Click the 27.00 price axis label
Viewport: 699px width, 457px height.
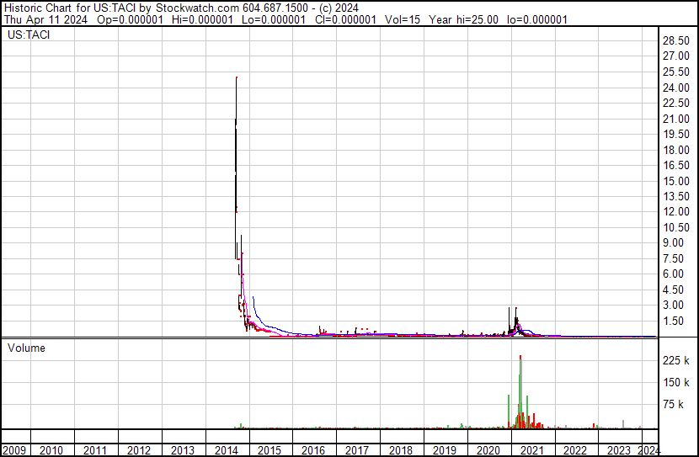point(676,56)
